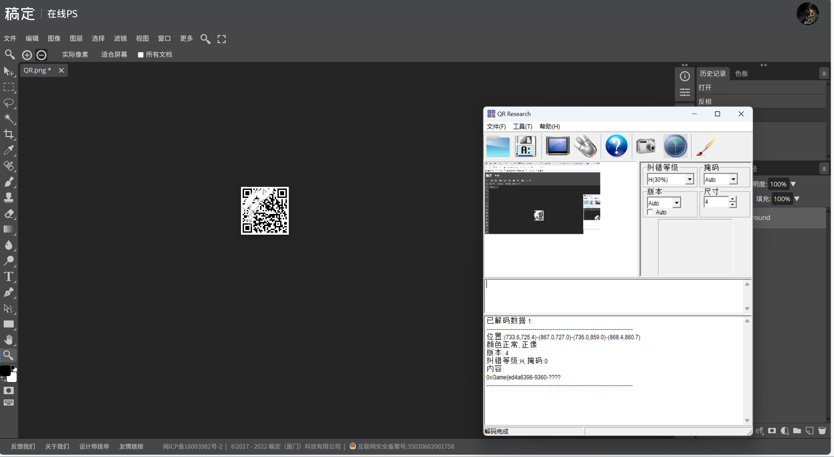Select the Eraser tool
Viewport: 834px width, 457px height.
[x=9, y=213]
